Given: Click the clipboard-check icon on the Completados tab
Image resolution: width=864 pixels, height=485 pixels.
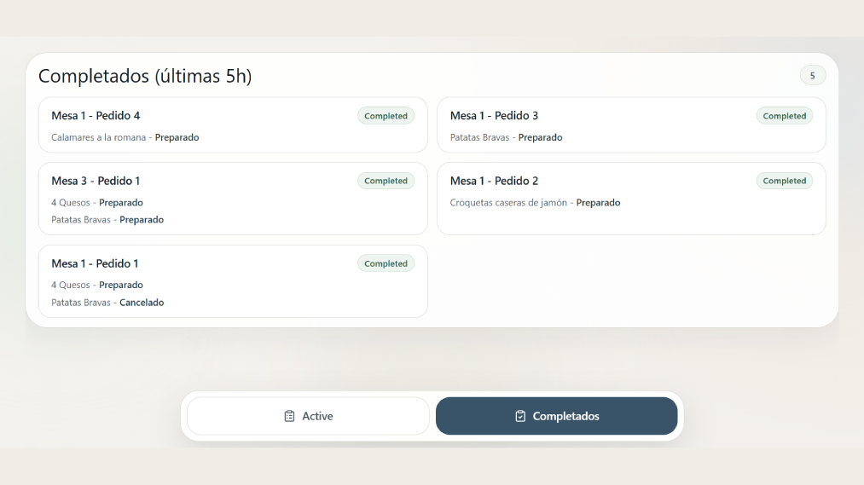Looking at the screenshot, I should 520,416.
